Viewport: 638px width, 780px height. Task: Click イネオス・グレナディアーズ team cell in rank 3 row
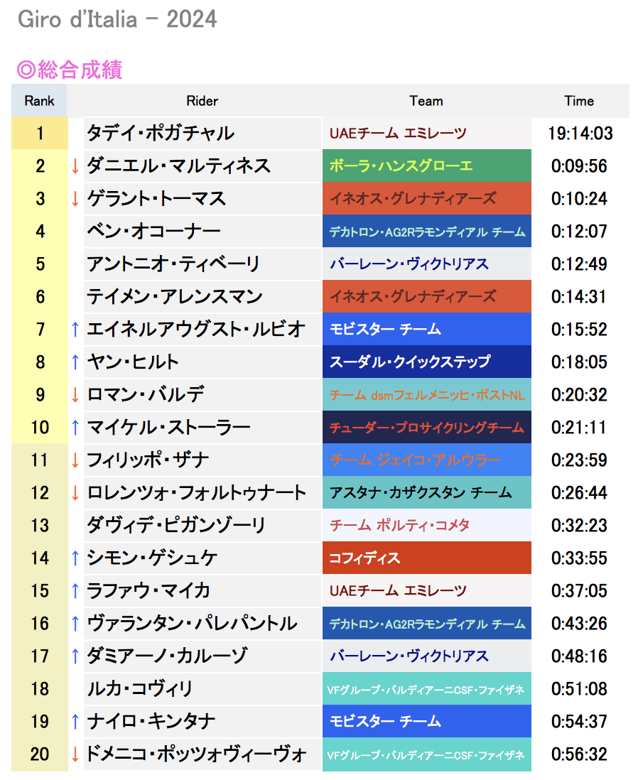click(x=426, y=199)
